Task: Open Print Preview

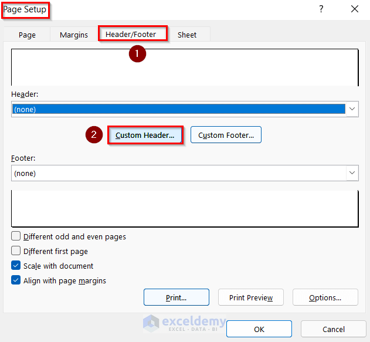Action: pos(251,297)
